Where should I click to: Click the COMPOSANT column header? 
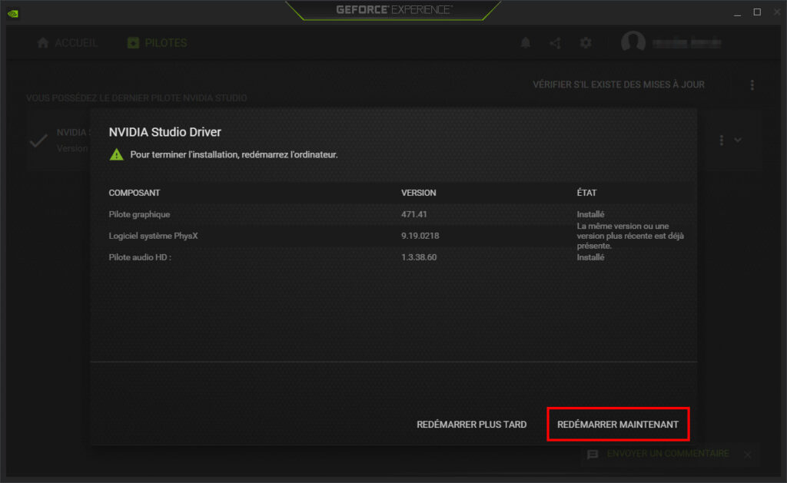tap(134, 193)
